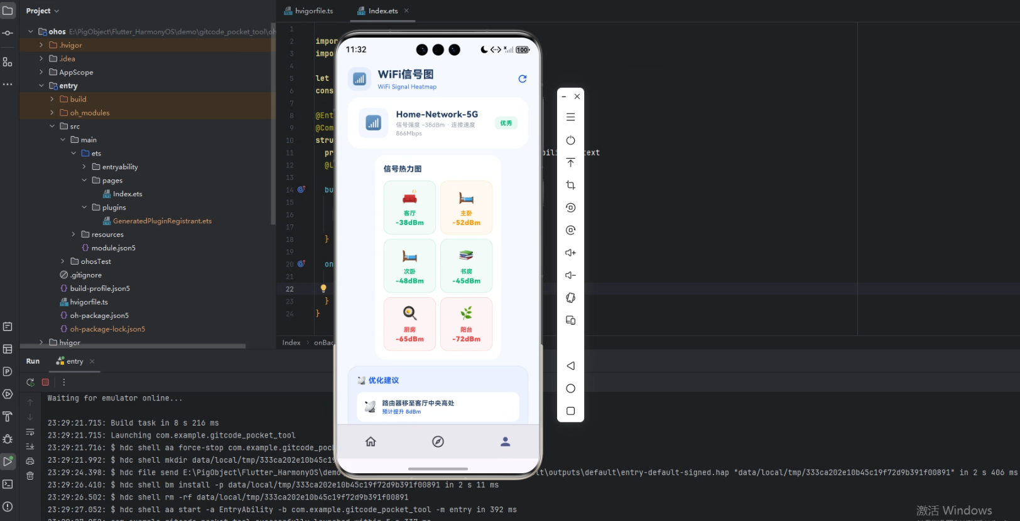Tap the emulator home circle button
The width and height of the screenshot is (1020, 521).
(x=570, y=388)
